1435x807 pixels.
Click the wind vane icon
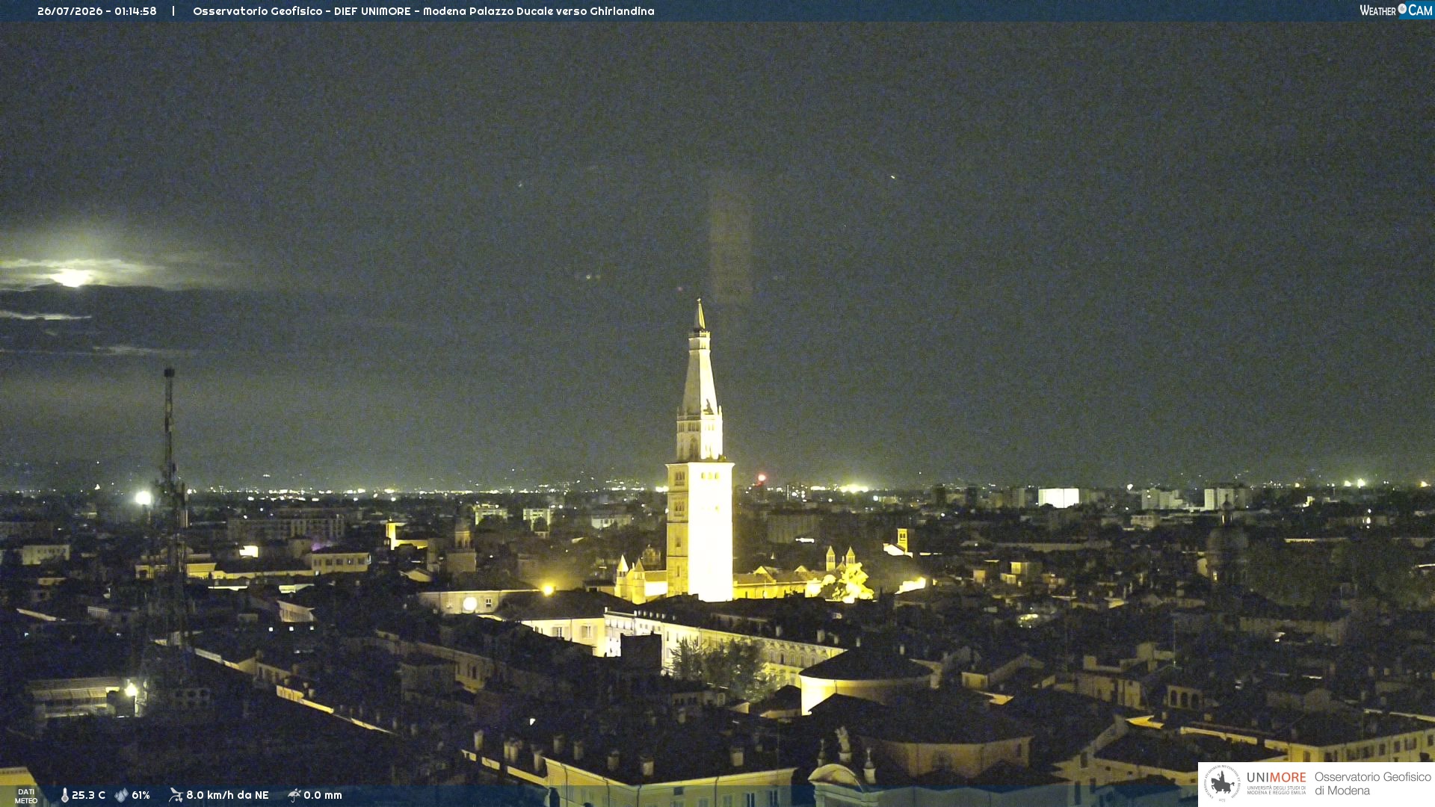tap(176, 795)
